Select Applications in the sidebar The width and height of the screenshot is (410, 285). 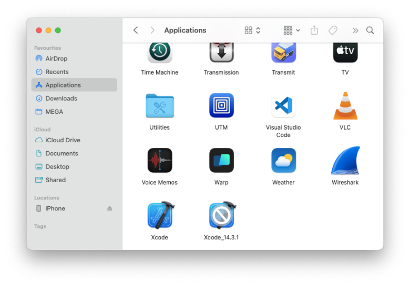[74, 85]
